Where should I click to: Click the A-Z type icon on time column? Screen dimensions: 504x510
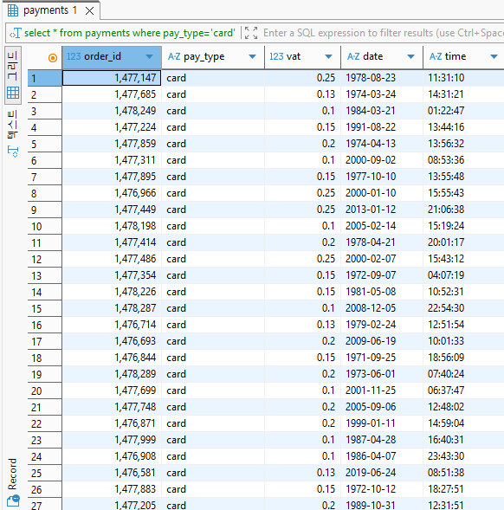(x=436, y=56)
